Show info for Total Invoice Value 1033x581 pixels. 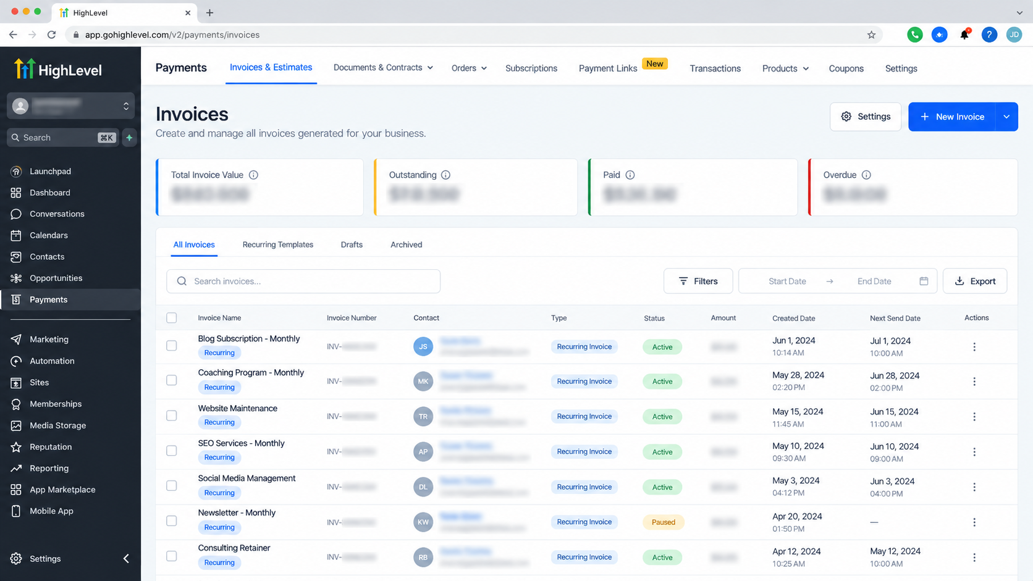[253, 175]
